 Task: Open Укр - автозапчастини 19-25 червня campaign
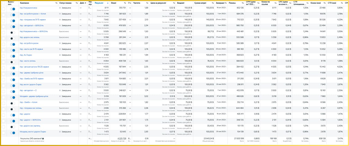34,67
